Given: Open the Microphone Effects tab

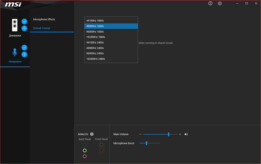Looking at the screenshot, I should tap(44, 19).
